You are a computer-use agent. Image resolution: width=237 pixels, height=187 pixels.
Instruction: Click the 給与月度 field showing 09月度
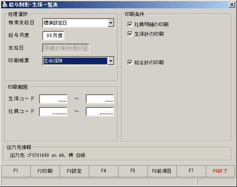[53, 36]
